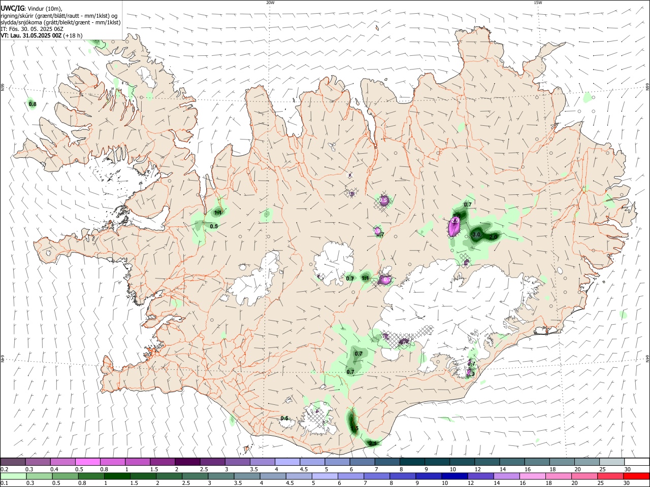Select the lavender 4 swatch in upper snow scale
Screen dimensions: 650x487
pos(287,462)
